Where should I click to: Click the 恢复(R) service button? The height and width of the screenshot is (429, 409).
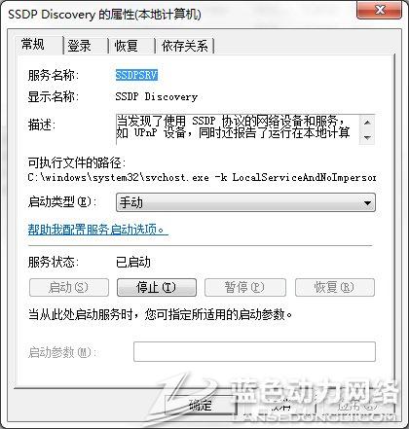[x=335, y=287]
